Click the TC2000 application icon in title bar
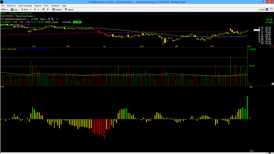The width and height of the screenshot is (274, 154). [2, 2]
